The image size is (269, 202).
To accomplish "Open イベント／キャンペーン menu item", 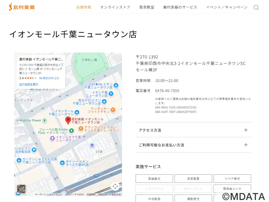I will 227,7.
